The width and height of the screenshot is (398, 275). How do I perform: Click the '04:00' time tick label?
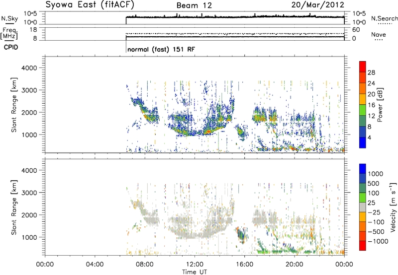pyautogui.click(x=95, y=265)
